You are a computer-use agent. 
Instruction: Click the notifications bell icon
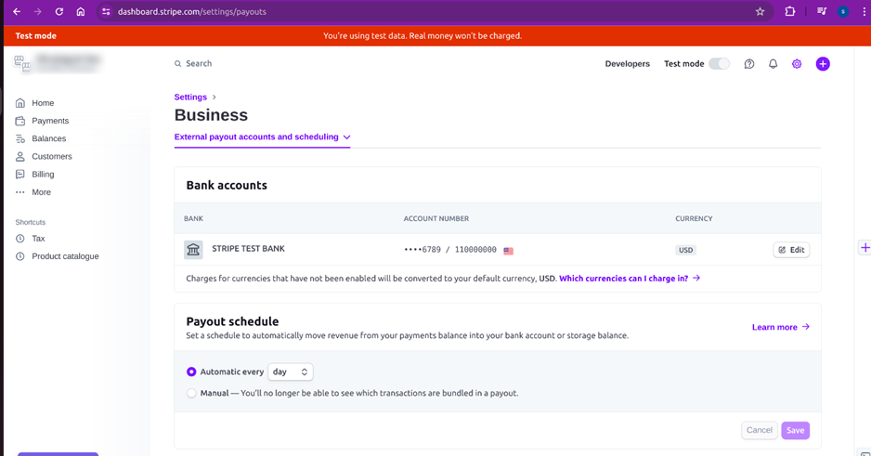(x=773, y=64)
